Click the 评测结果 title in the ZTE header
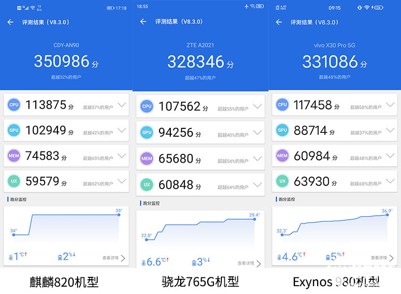The height and width of the screenshot is (294, 401). [179, 22]
